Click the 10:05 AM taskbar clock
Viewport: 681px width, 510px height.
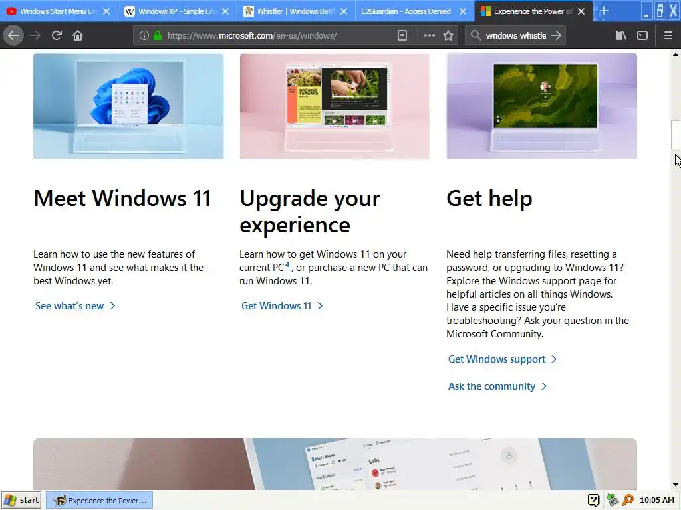pos(656,501)
